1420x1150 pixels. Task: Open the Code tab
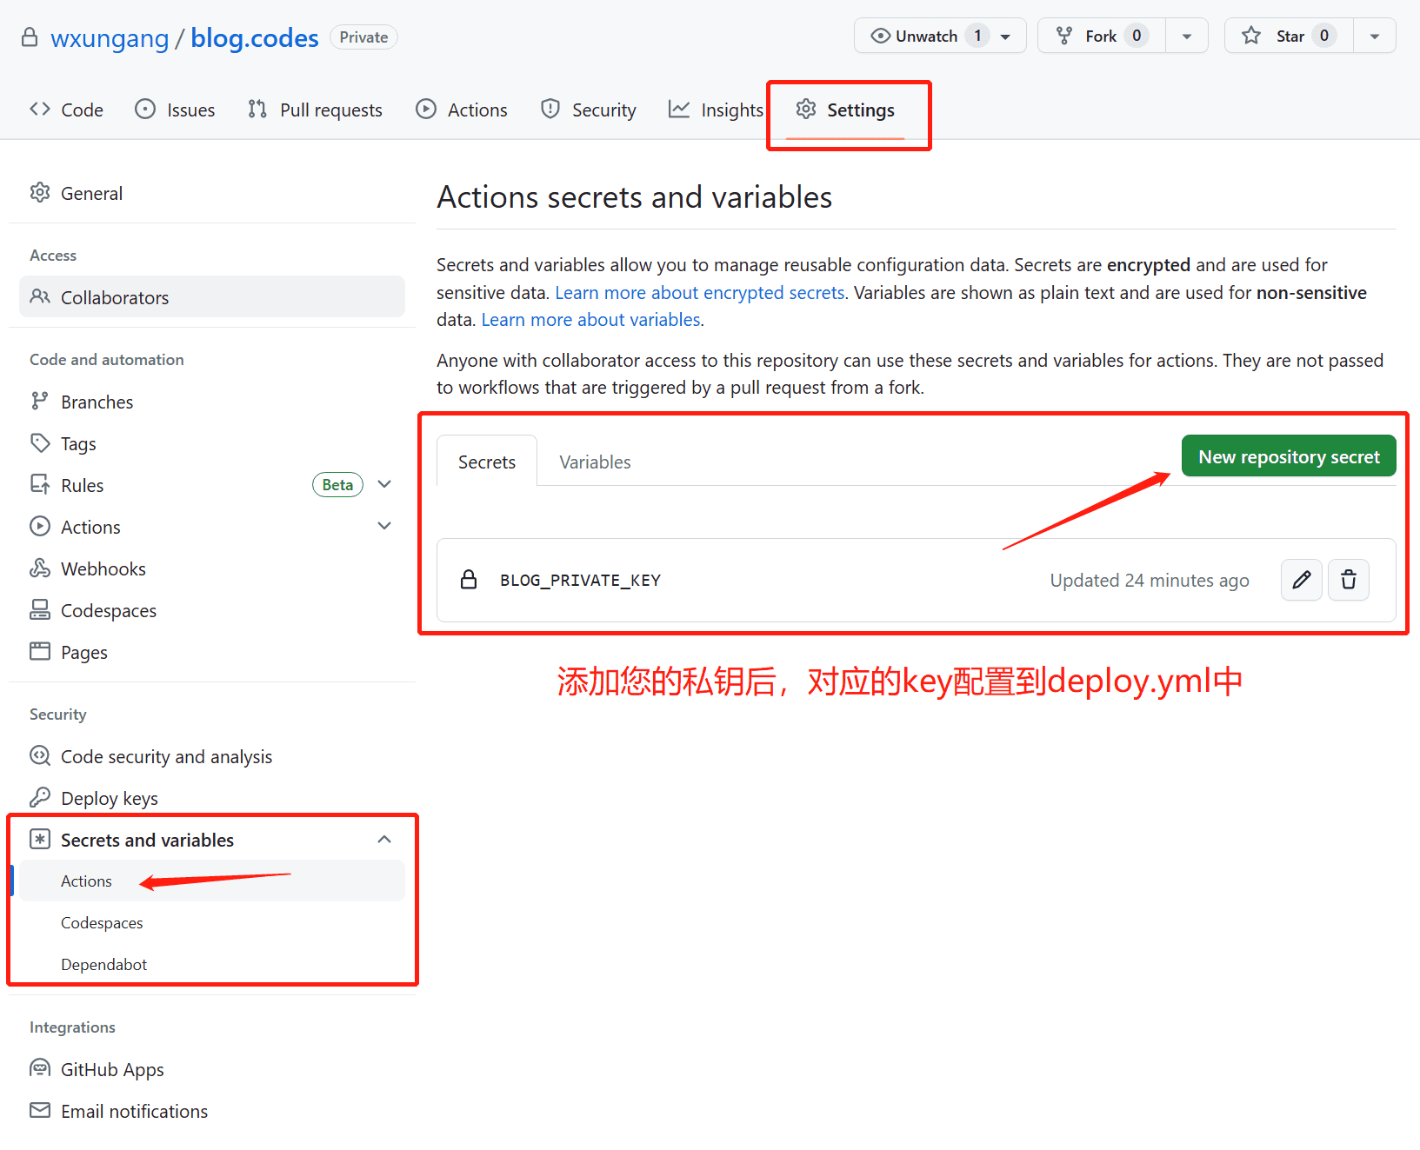(66, 110)
